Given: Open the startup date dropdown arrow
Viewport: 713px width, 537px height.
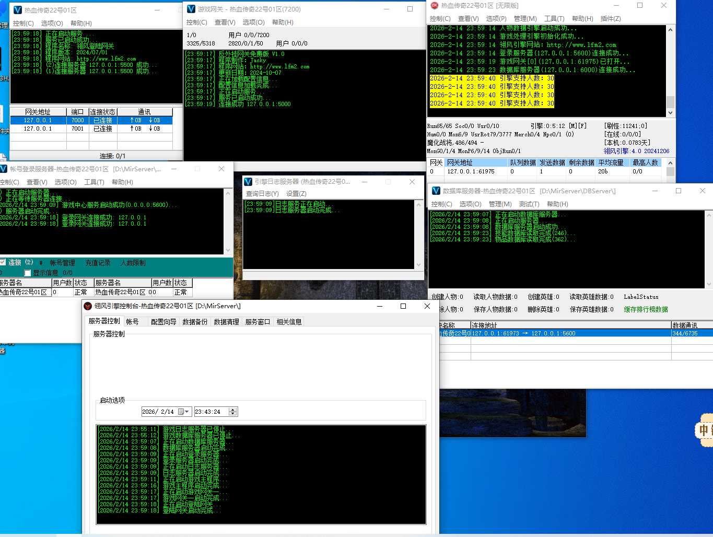Looking at the screenshot, I should click(187, 412).
